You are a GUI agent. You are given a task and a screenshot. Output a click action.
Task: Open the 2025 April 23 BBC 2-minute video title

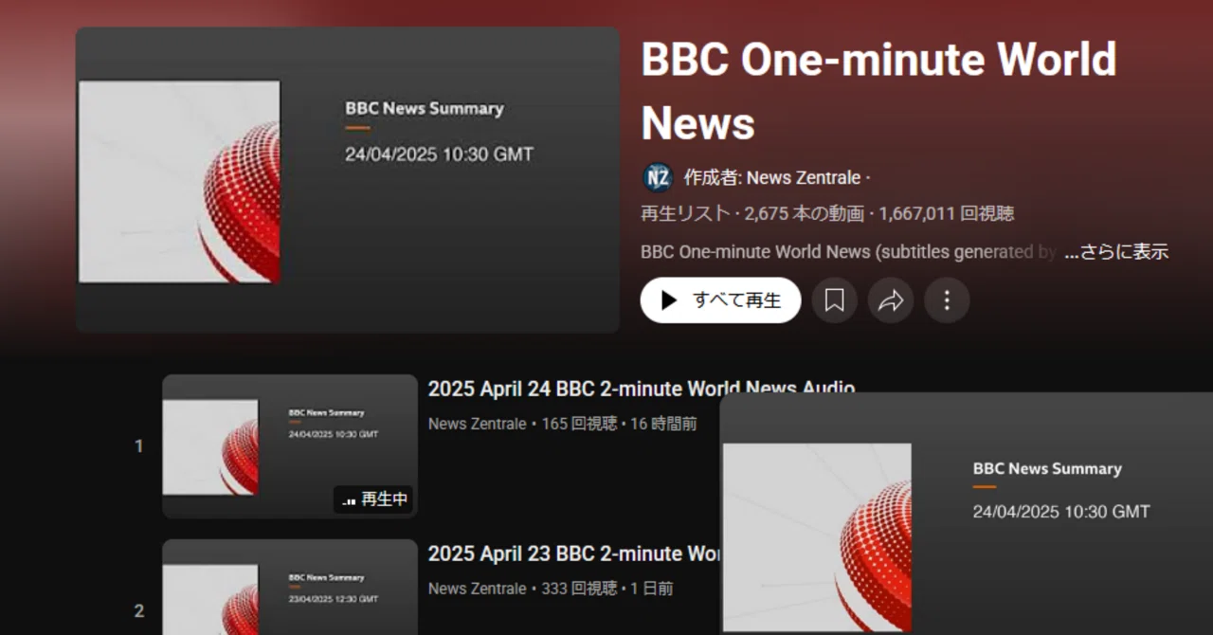(x=573, y=553)
